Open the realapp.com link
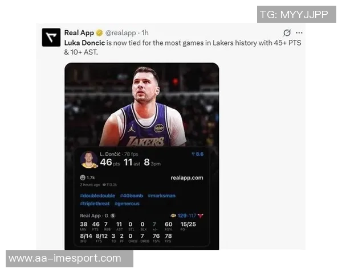This screenshot has width=342, height=273. [187, 178]
